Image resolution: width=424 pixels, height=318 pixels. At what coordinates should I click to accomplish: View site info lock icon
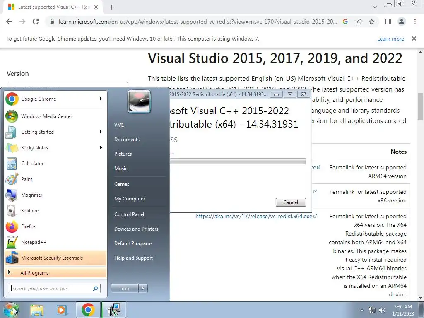tap(52, 22)
